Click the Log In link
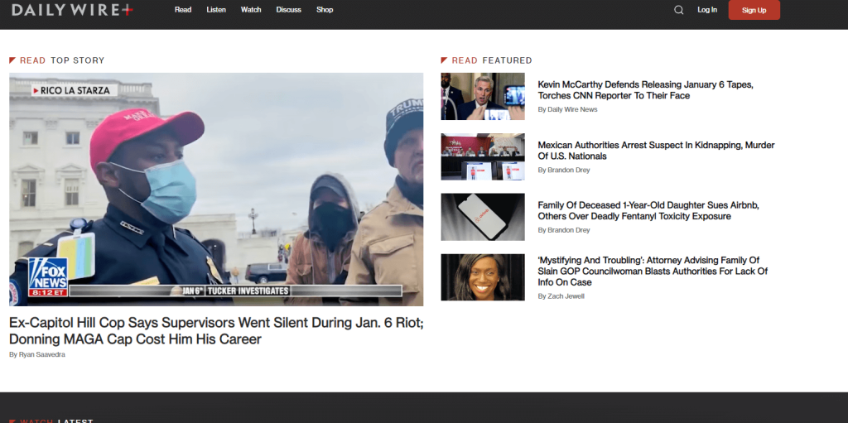848x423 pixels. 707,10
